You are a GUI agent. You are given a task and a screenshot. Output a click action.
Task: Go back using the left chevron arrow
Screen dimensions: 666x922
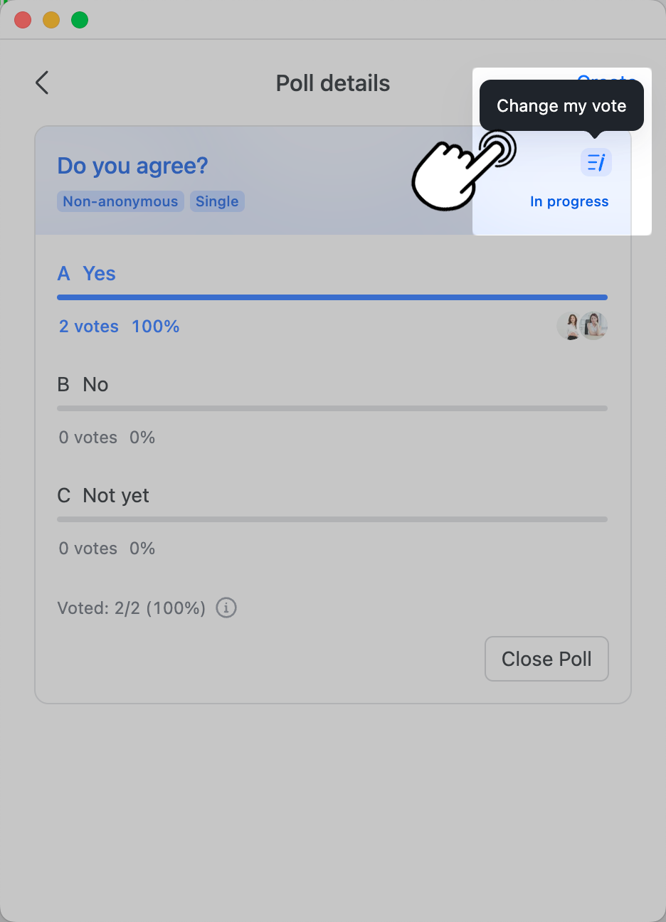pos(41,83)
